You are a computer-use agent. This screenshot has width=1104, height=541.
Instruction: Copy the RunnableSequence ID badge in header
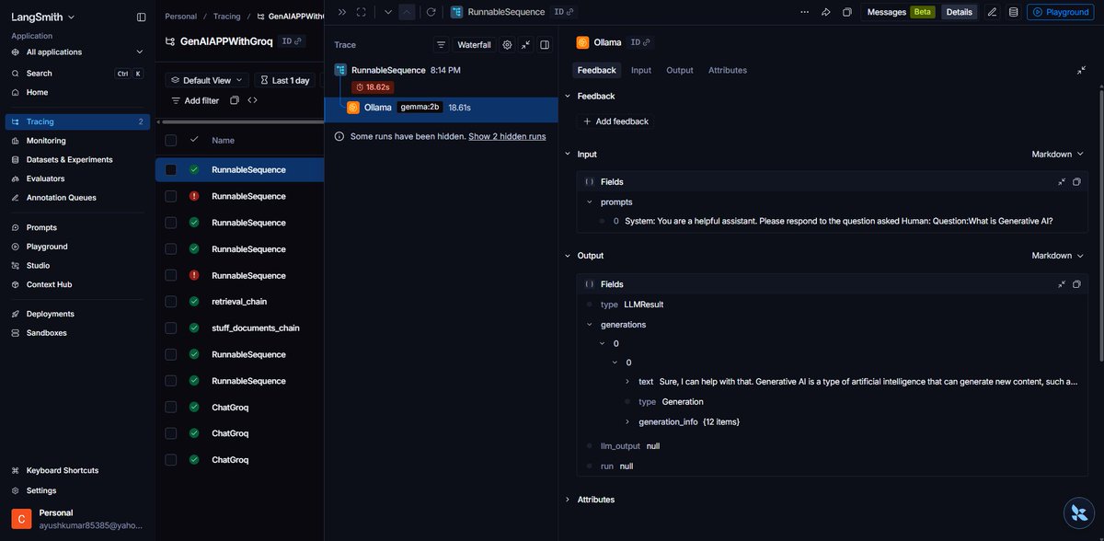[564, 12]
